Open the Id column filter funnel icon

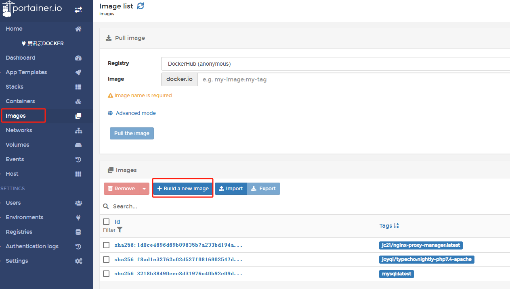(120, 230)
